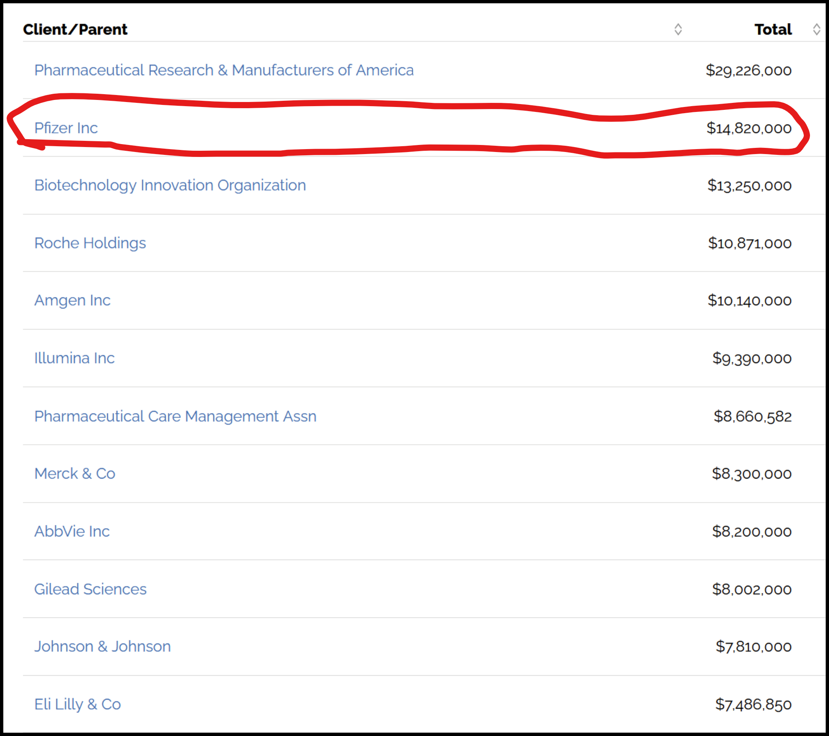Sort table by Client/Parent column arrows
This screenshot has width=829, height=736.
tap(678, 29)
